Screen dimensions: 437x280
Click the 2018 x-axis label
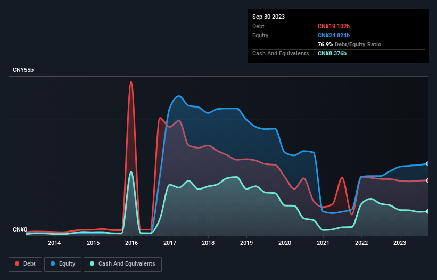208,243
